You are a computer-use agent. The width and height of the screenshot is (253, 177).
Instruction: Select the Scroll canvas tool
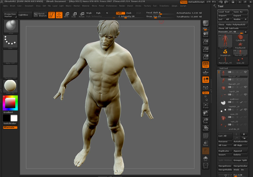tap(206, 34)
